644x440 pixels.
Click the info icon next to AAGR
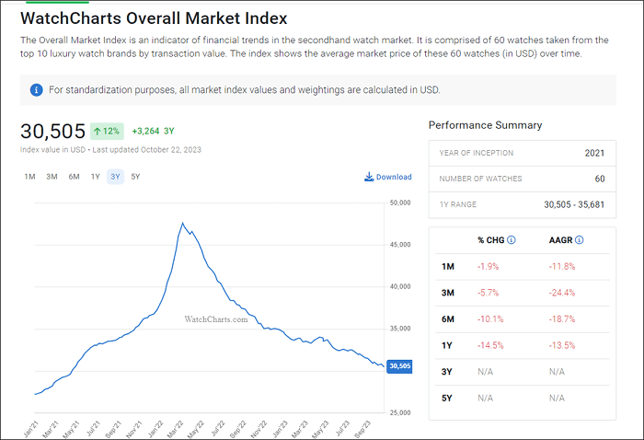pos(579,240)
